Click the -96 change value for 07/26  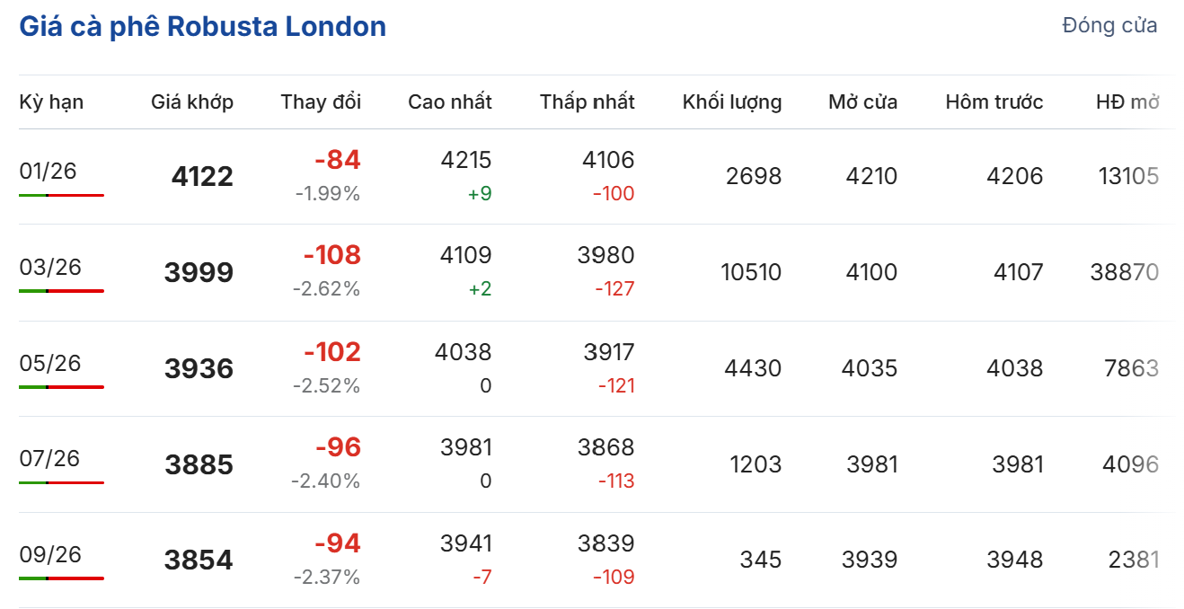click(338, 447)
